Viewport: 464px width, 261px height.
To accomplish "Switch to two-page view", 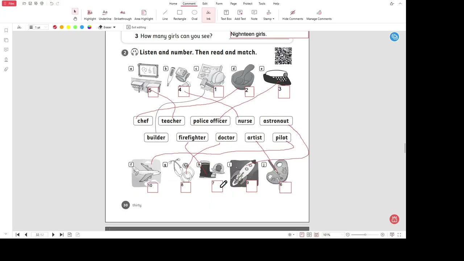I will click(x=309, y=235).
